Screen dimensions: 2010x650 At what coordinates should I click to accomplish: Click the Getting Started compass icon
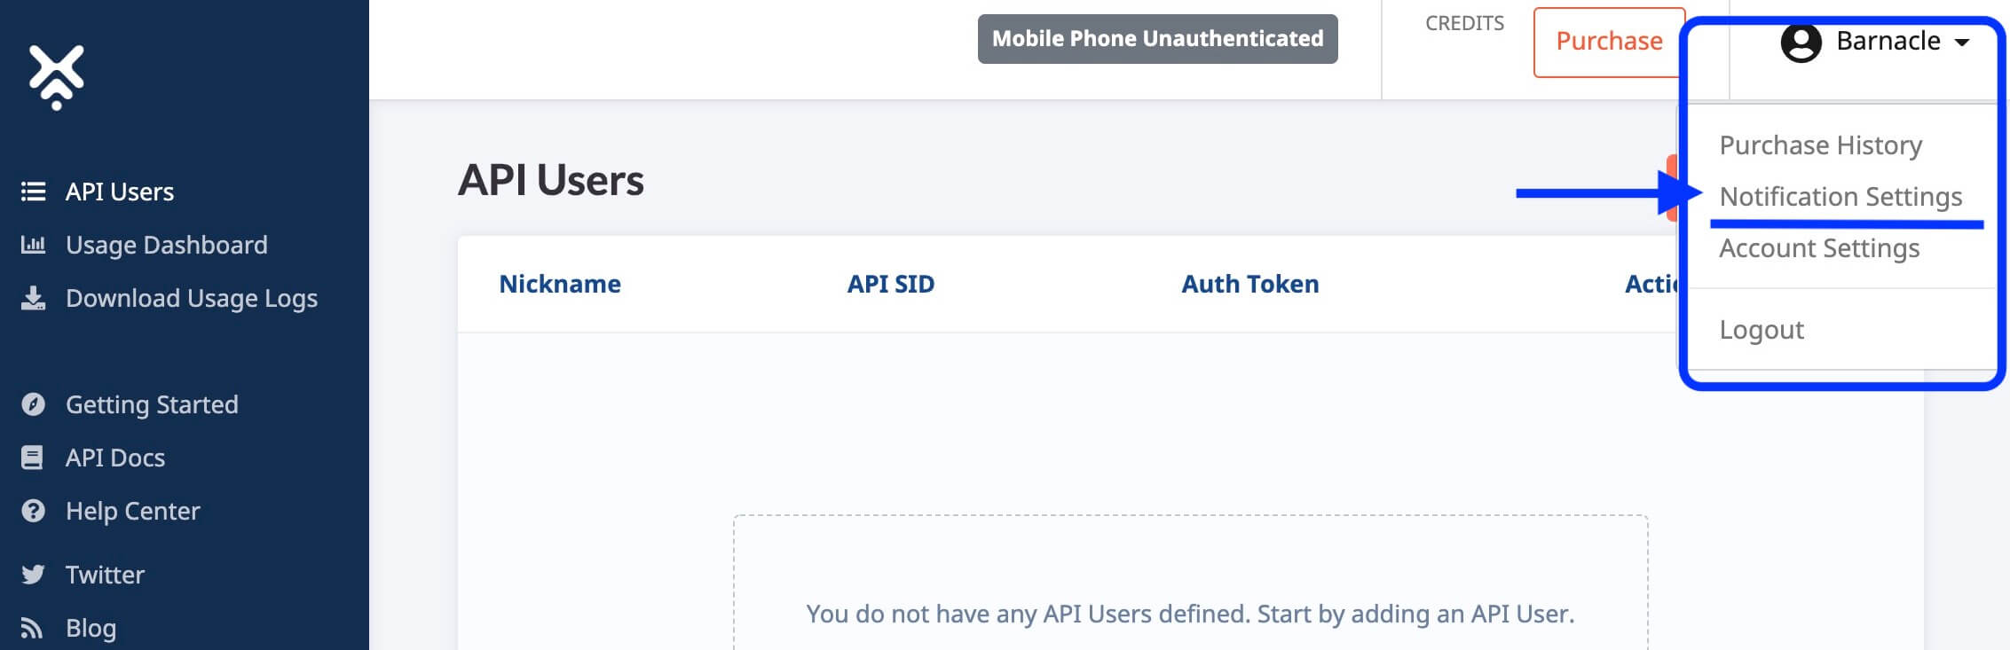coord(33,404)
